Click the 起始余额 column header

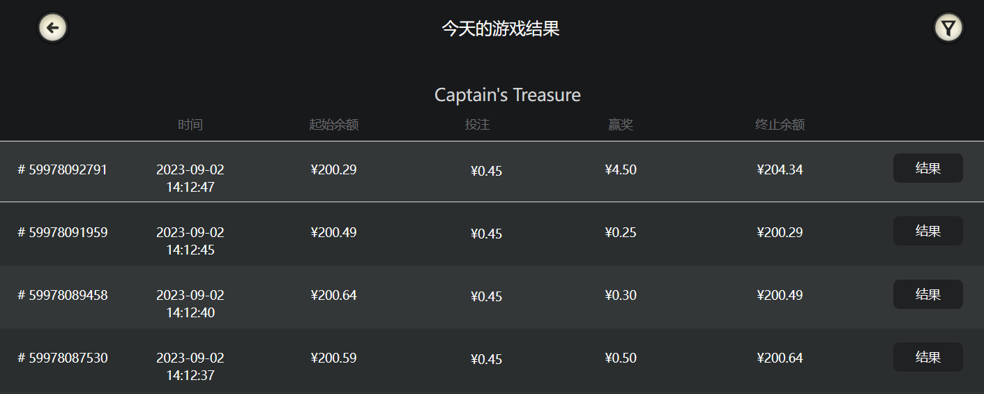click(334, 125)
